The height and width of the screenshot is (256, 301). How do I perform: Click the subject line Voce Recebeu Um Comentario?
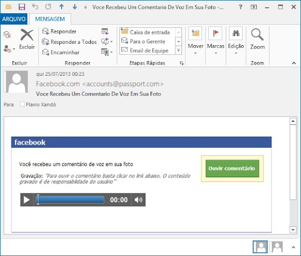pyautogui.click(x=98, y=94)
